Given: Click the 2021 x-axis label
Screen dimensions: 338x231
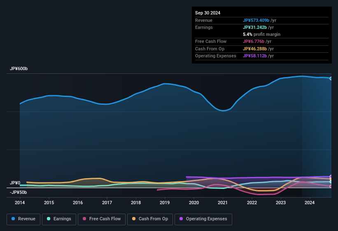Looking at the screenshot, I should pyautogui.click(x=223, y=203).
